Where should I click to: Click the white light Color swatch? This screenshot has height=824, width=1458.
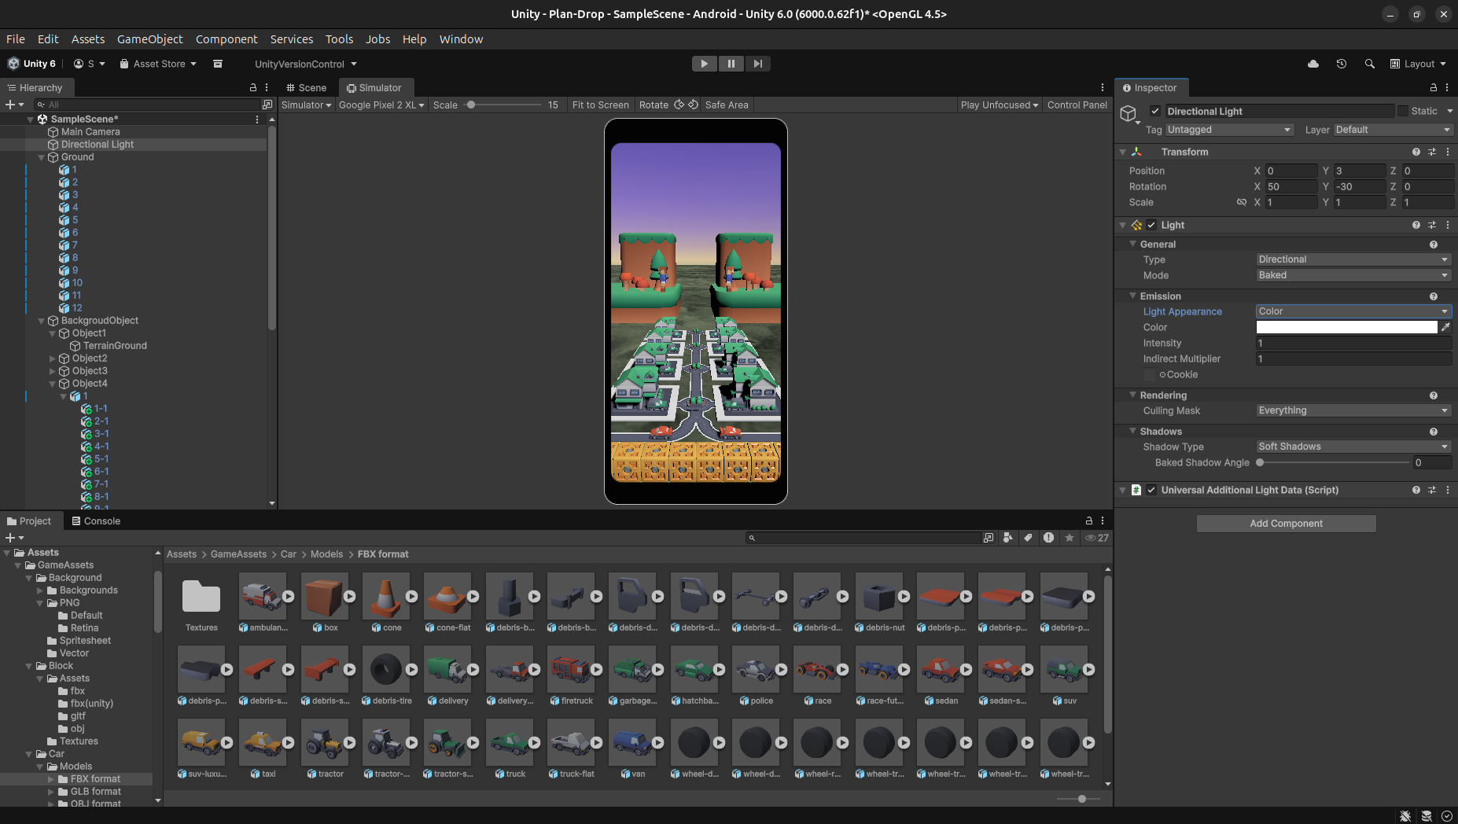coord(1346,327)
